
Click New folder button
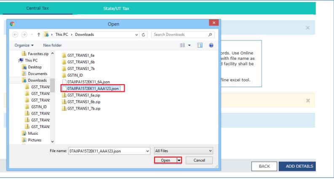52,45
